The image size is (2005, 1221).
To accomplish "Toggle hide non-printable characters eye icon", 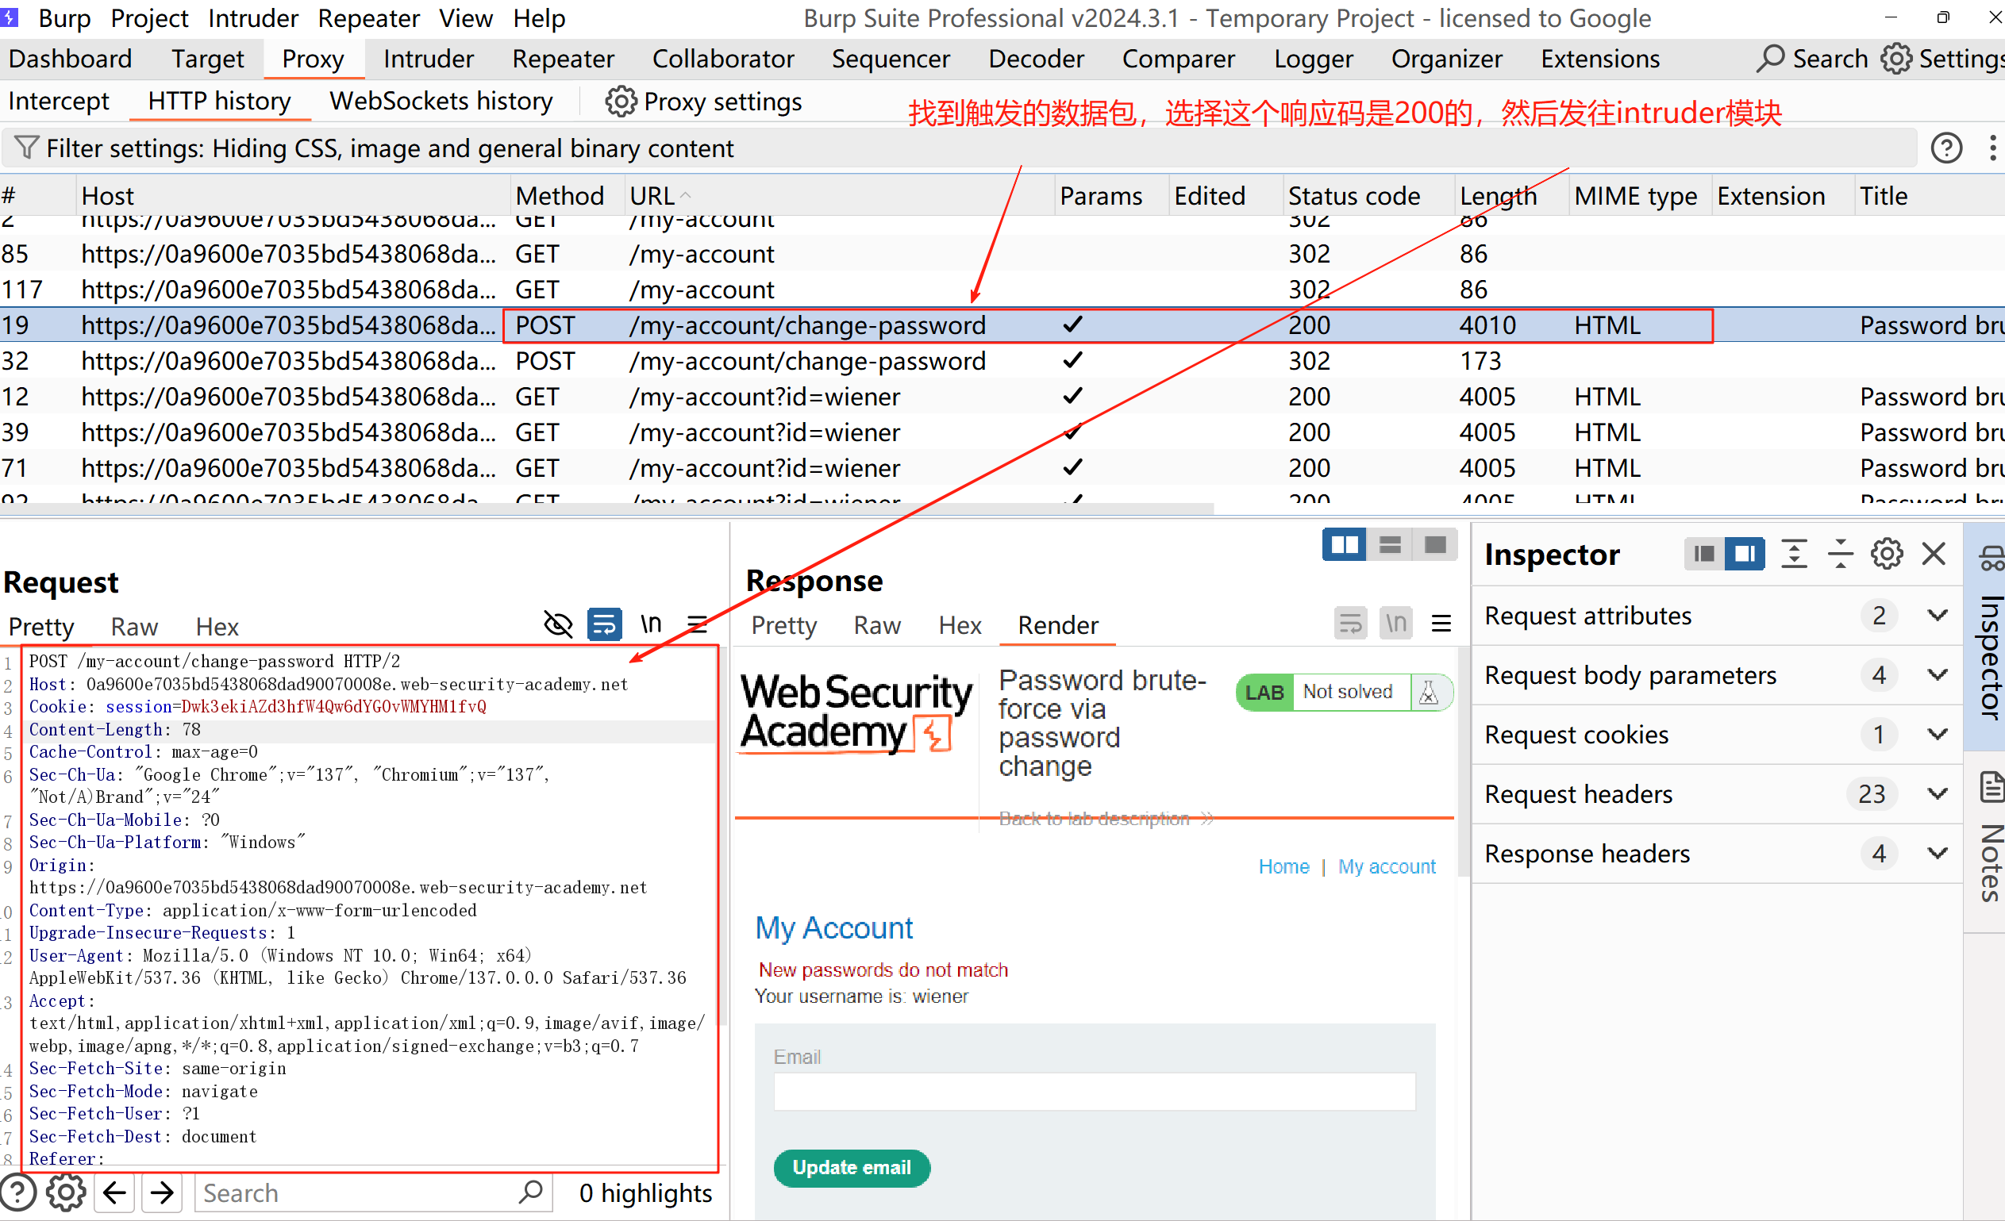I will coord(558,624).
